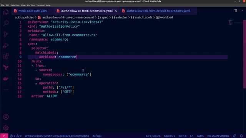This screenshot has width=246, height=138.
Task: Click the rules key on line 10
Action: point(36,61)
